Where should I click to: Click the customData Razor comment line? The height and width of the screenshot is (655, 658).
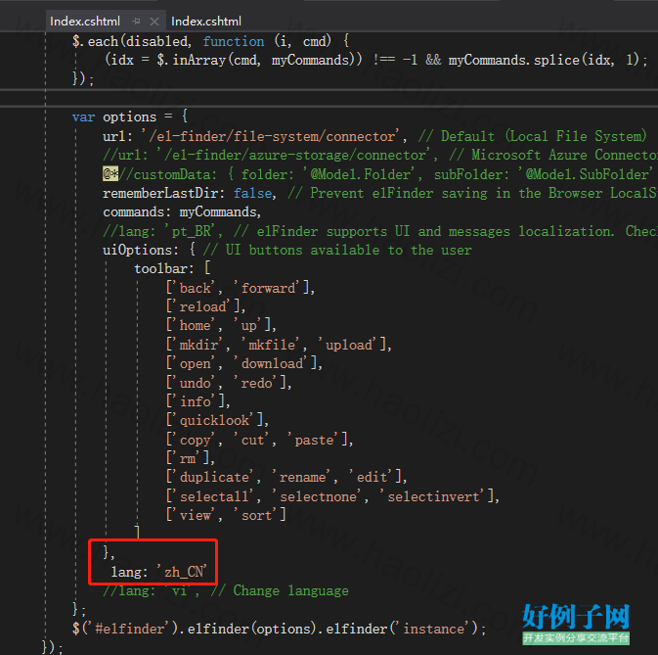coord(380,174)
